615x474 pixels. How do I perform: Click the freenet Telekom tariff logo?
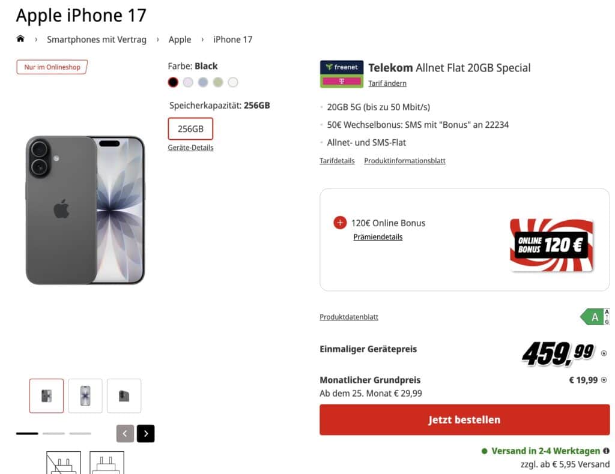point(342,74)
